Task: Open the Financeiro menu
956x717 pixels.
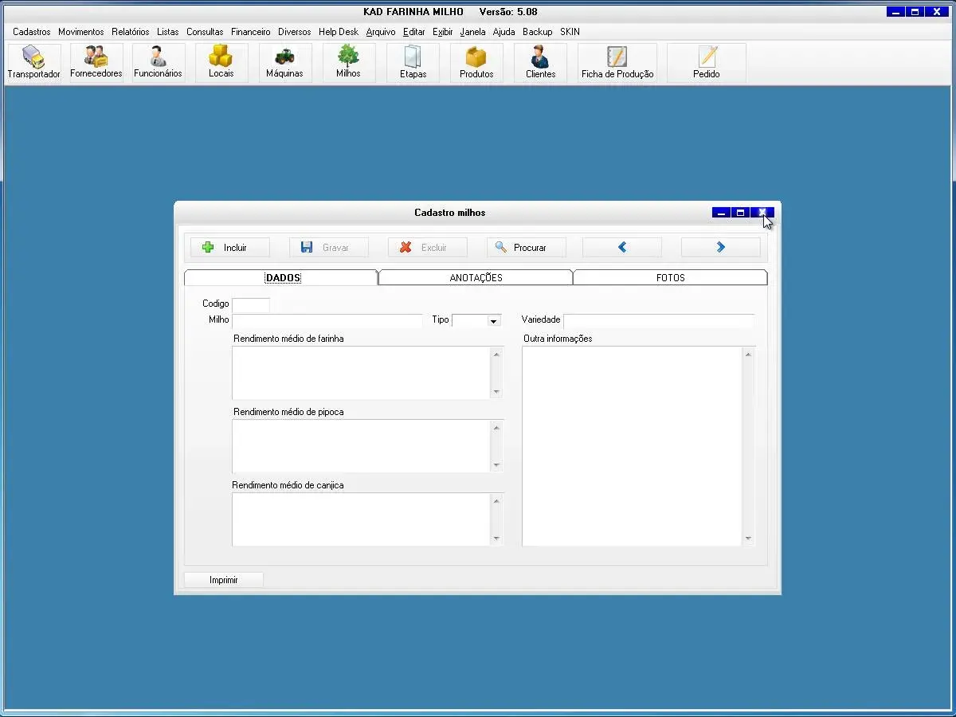Action: 251,32
